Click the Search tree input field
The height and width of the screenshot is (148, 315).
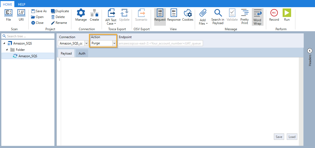coord(29,36)
